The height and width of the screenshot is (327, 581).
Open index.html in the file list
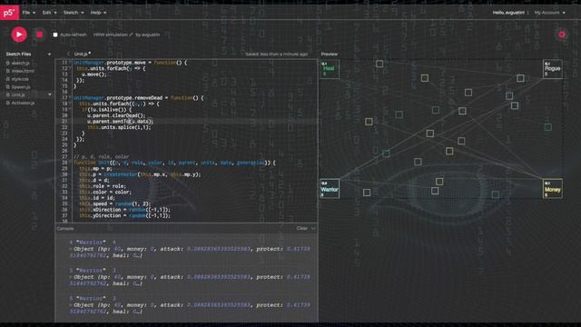(x=23, y=71)
